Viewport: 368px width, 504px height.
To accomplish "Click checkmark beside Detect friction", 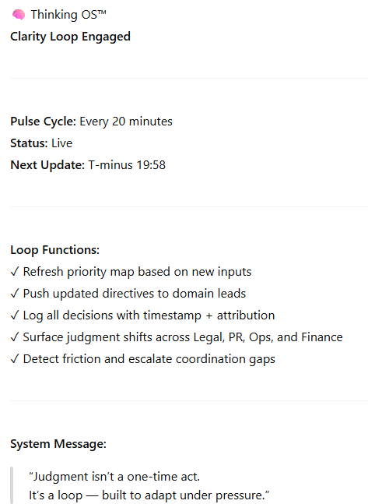I will (15, 359).
